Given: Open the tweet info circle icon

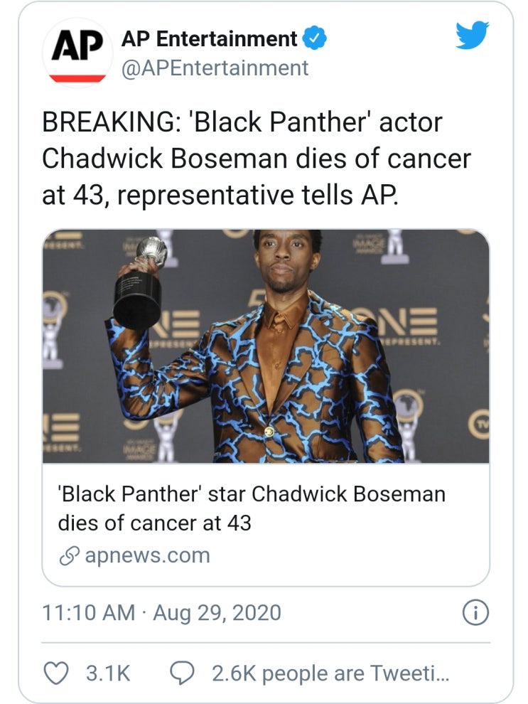Looking at the screenshot, I should coord(473,613).
